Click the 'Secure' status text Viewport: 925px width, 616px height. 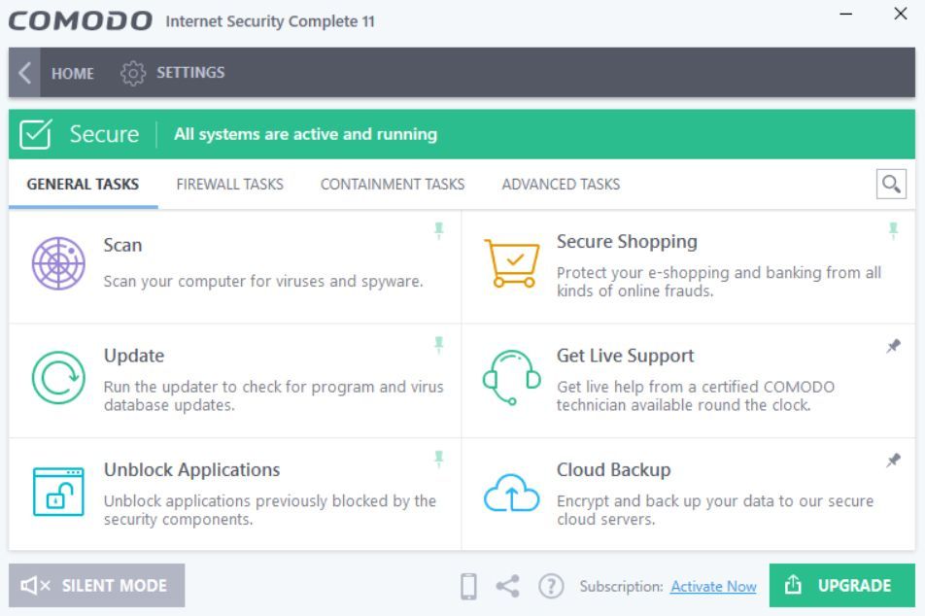point(104,134)
